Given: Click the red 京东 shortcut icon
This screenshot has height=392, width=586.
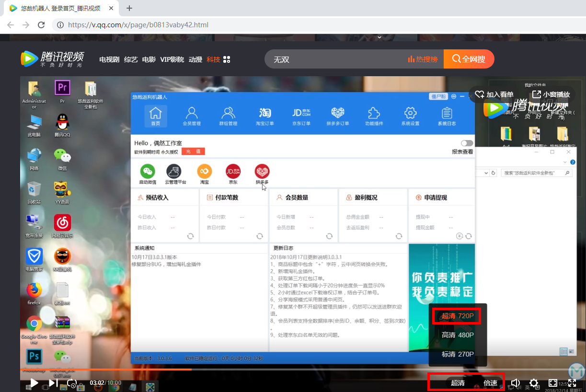Looking at the screenshot, I should tap(233, 171).
